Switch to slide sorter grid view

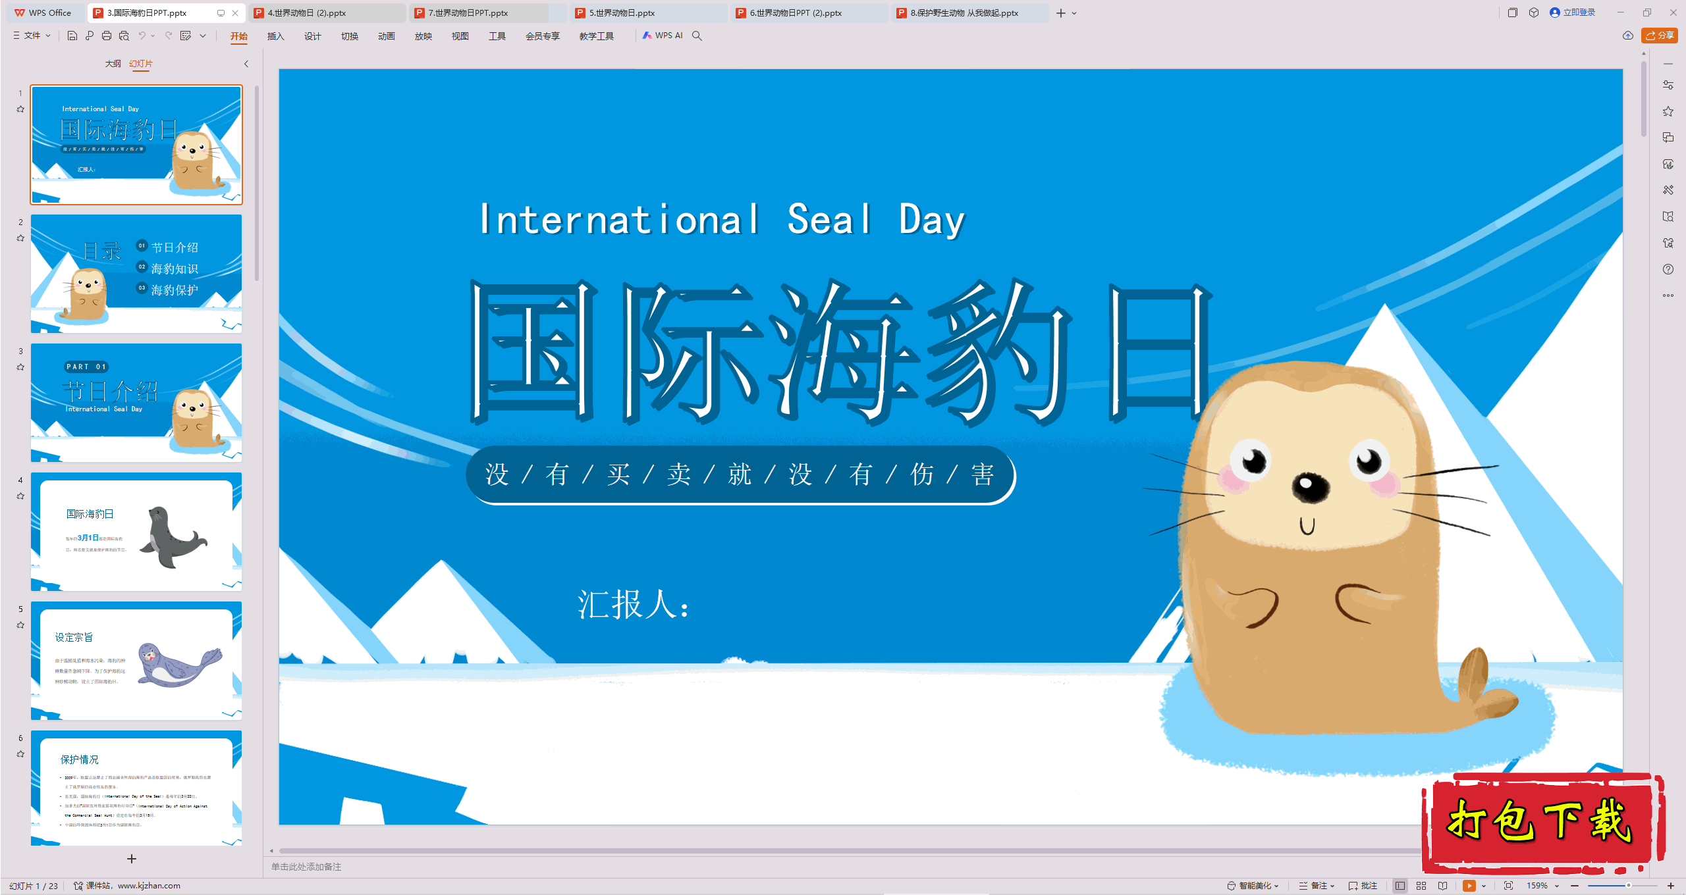1421,886
